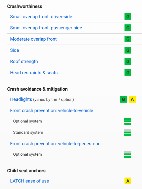This screenshot has height=189, width=142.
Task: Click the three-bar rating for vehicle-to-vehicle Optional system
Action: tap(128, 121)
